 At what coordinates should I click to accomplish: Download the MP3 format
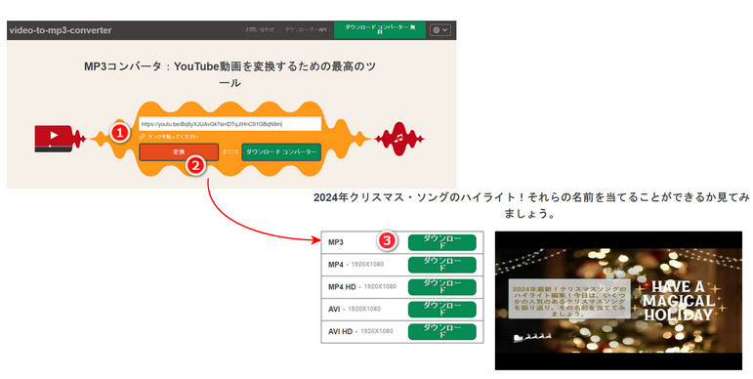pyautogui.click(x=442, y=242)
